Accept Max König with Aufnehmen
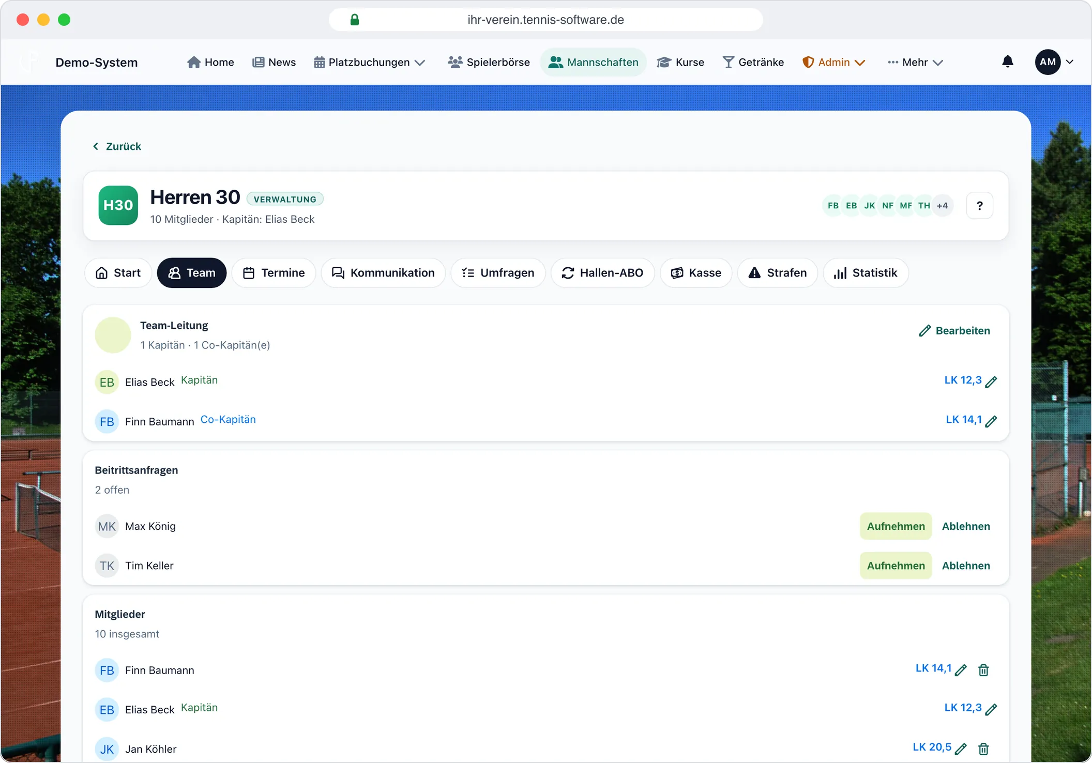This screenshot has height=763, width=1092. [896, 526]
